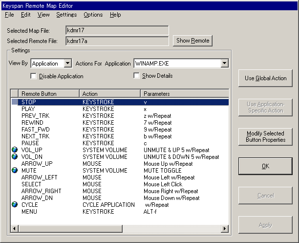
Task: Enable the Disable Application checkbox
Action: pyautogui.click(x=34, y=76)
